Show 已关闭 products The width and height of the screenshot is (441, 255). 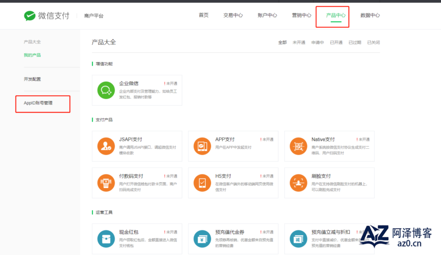pos(373,43)
